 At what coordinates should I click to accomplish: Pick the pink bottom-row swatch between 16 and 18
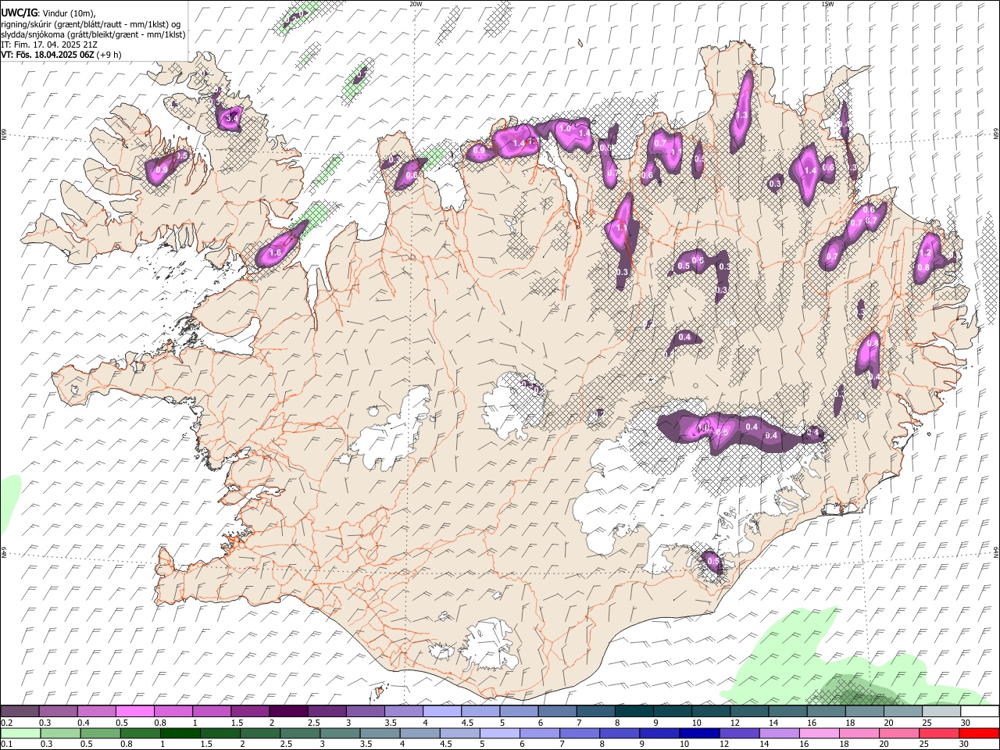click(x=819, y=734)
